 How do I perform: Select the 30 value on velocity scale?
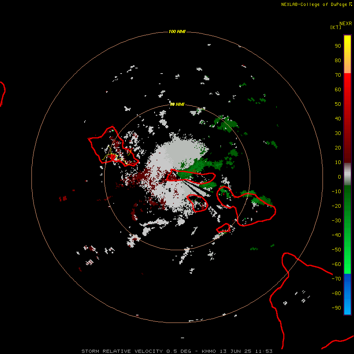click(338, 133)
